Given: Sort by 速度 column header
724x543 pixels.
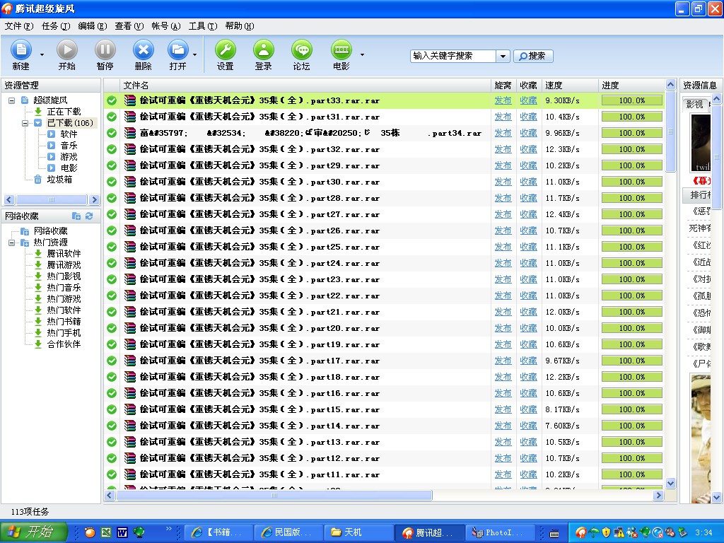Looking at the screenshot, I should pos(570,86).
